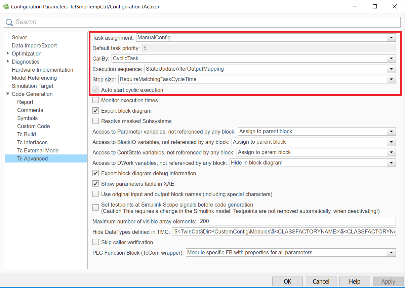Click the OK button
This screenshot has height=288, width=405.
click(x=287, y=281)
